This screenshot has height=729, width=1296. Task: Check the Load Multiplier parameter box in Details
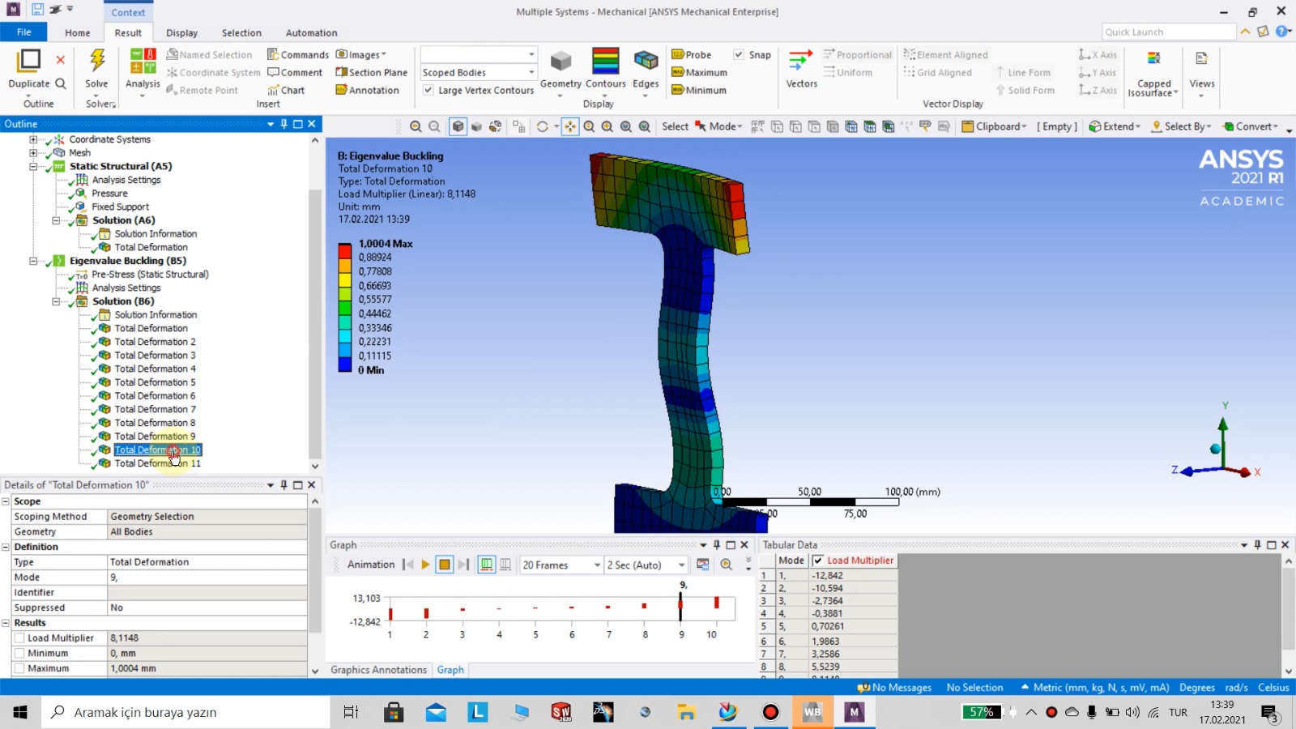coord(19,638)
